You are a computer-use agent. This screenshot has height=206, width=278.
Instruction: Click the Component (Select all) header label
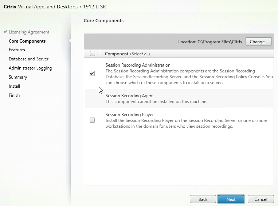click(127, 54)
